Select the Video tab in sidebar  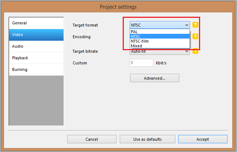tap(36, 35)
